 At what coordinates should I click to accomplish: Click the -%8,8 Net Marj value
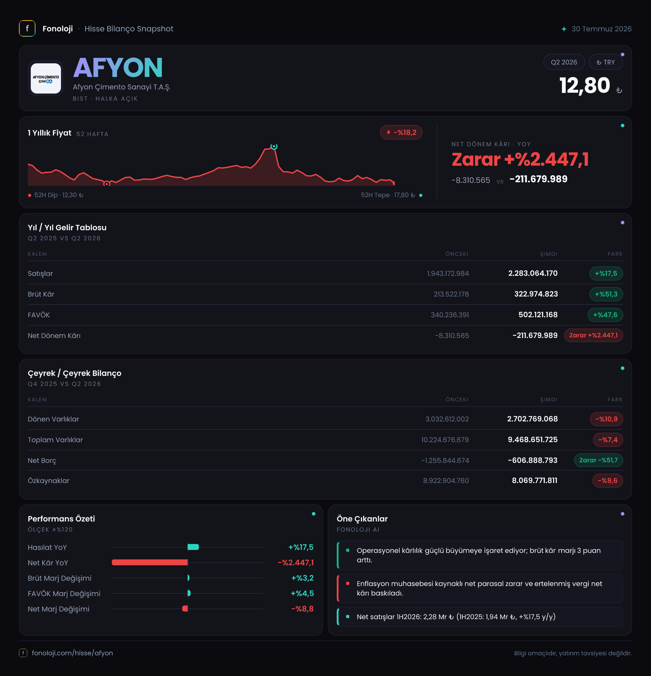tap(302, 609)
